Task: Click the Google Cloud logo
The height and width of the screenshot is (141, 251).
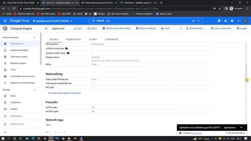Action: (20, 21)
